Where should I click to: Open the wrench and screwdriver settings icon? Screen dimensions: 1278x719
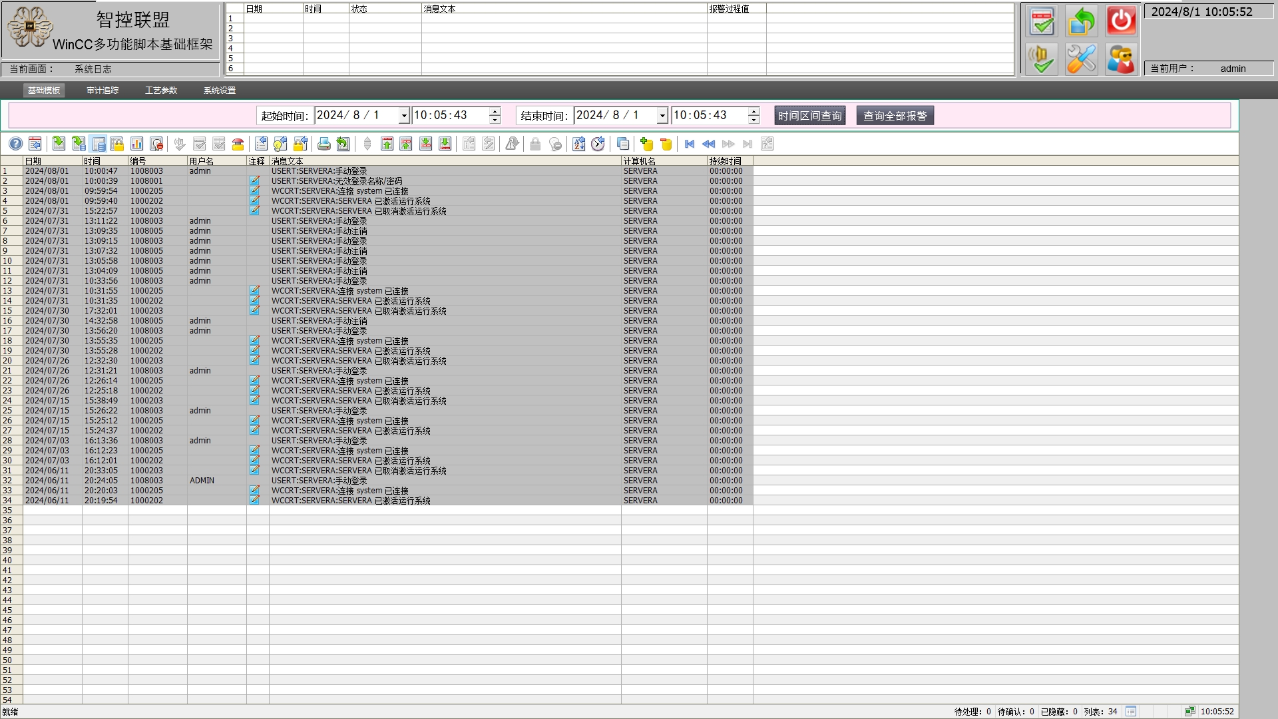(x=1081, y=59)
